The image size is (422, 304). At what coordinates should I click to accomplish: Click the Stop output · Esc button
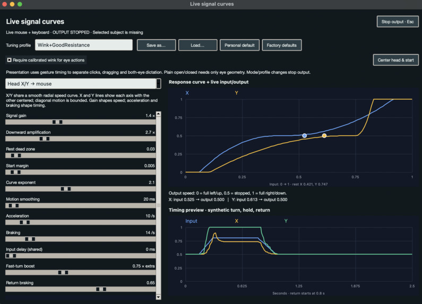pyautogui.click(x=398, y=22)
